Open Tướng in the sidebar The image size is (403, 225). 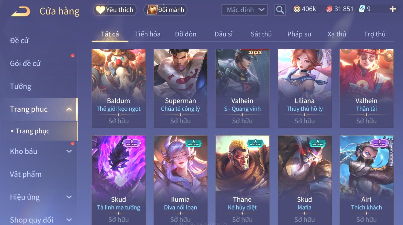[21, 86]
